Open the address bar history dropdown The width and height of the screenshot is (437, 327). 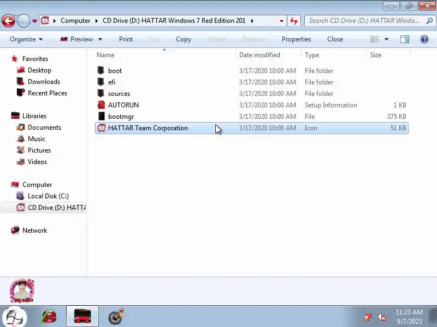pos(281,21)
